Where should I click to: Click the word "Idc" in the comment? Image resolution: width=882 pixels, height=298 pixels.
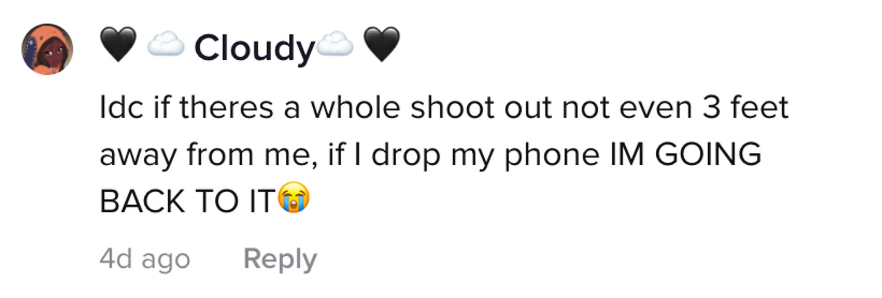coord(121,107)
